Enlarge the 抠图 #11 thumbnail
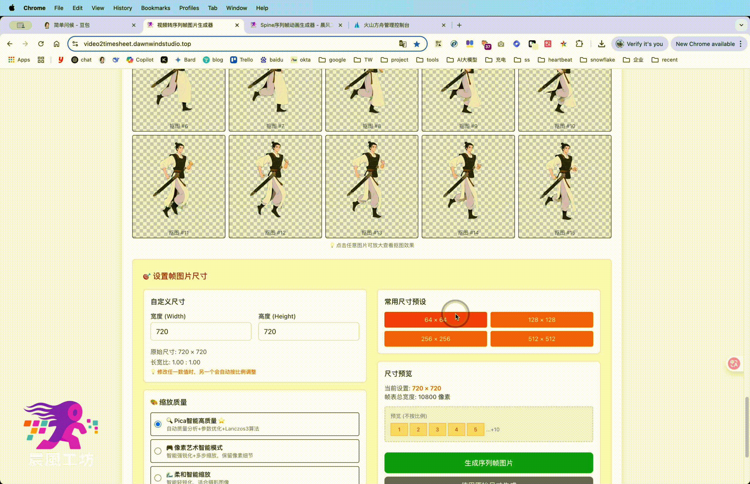 point(179,187)
